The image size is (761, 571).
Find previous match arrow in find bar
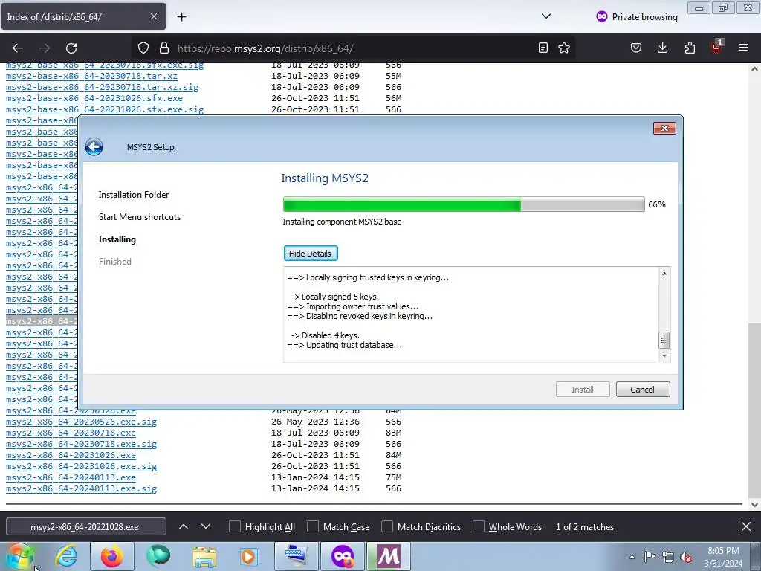point(184,526)
